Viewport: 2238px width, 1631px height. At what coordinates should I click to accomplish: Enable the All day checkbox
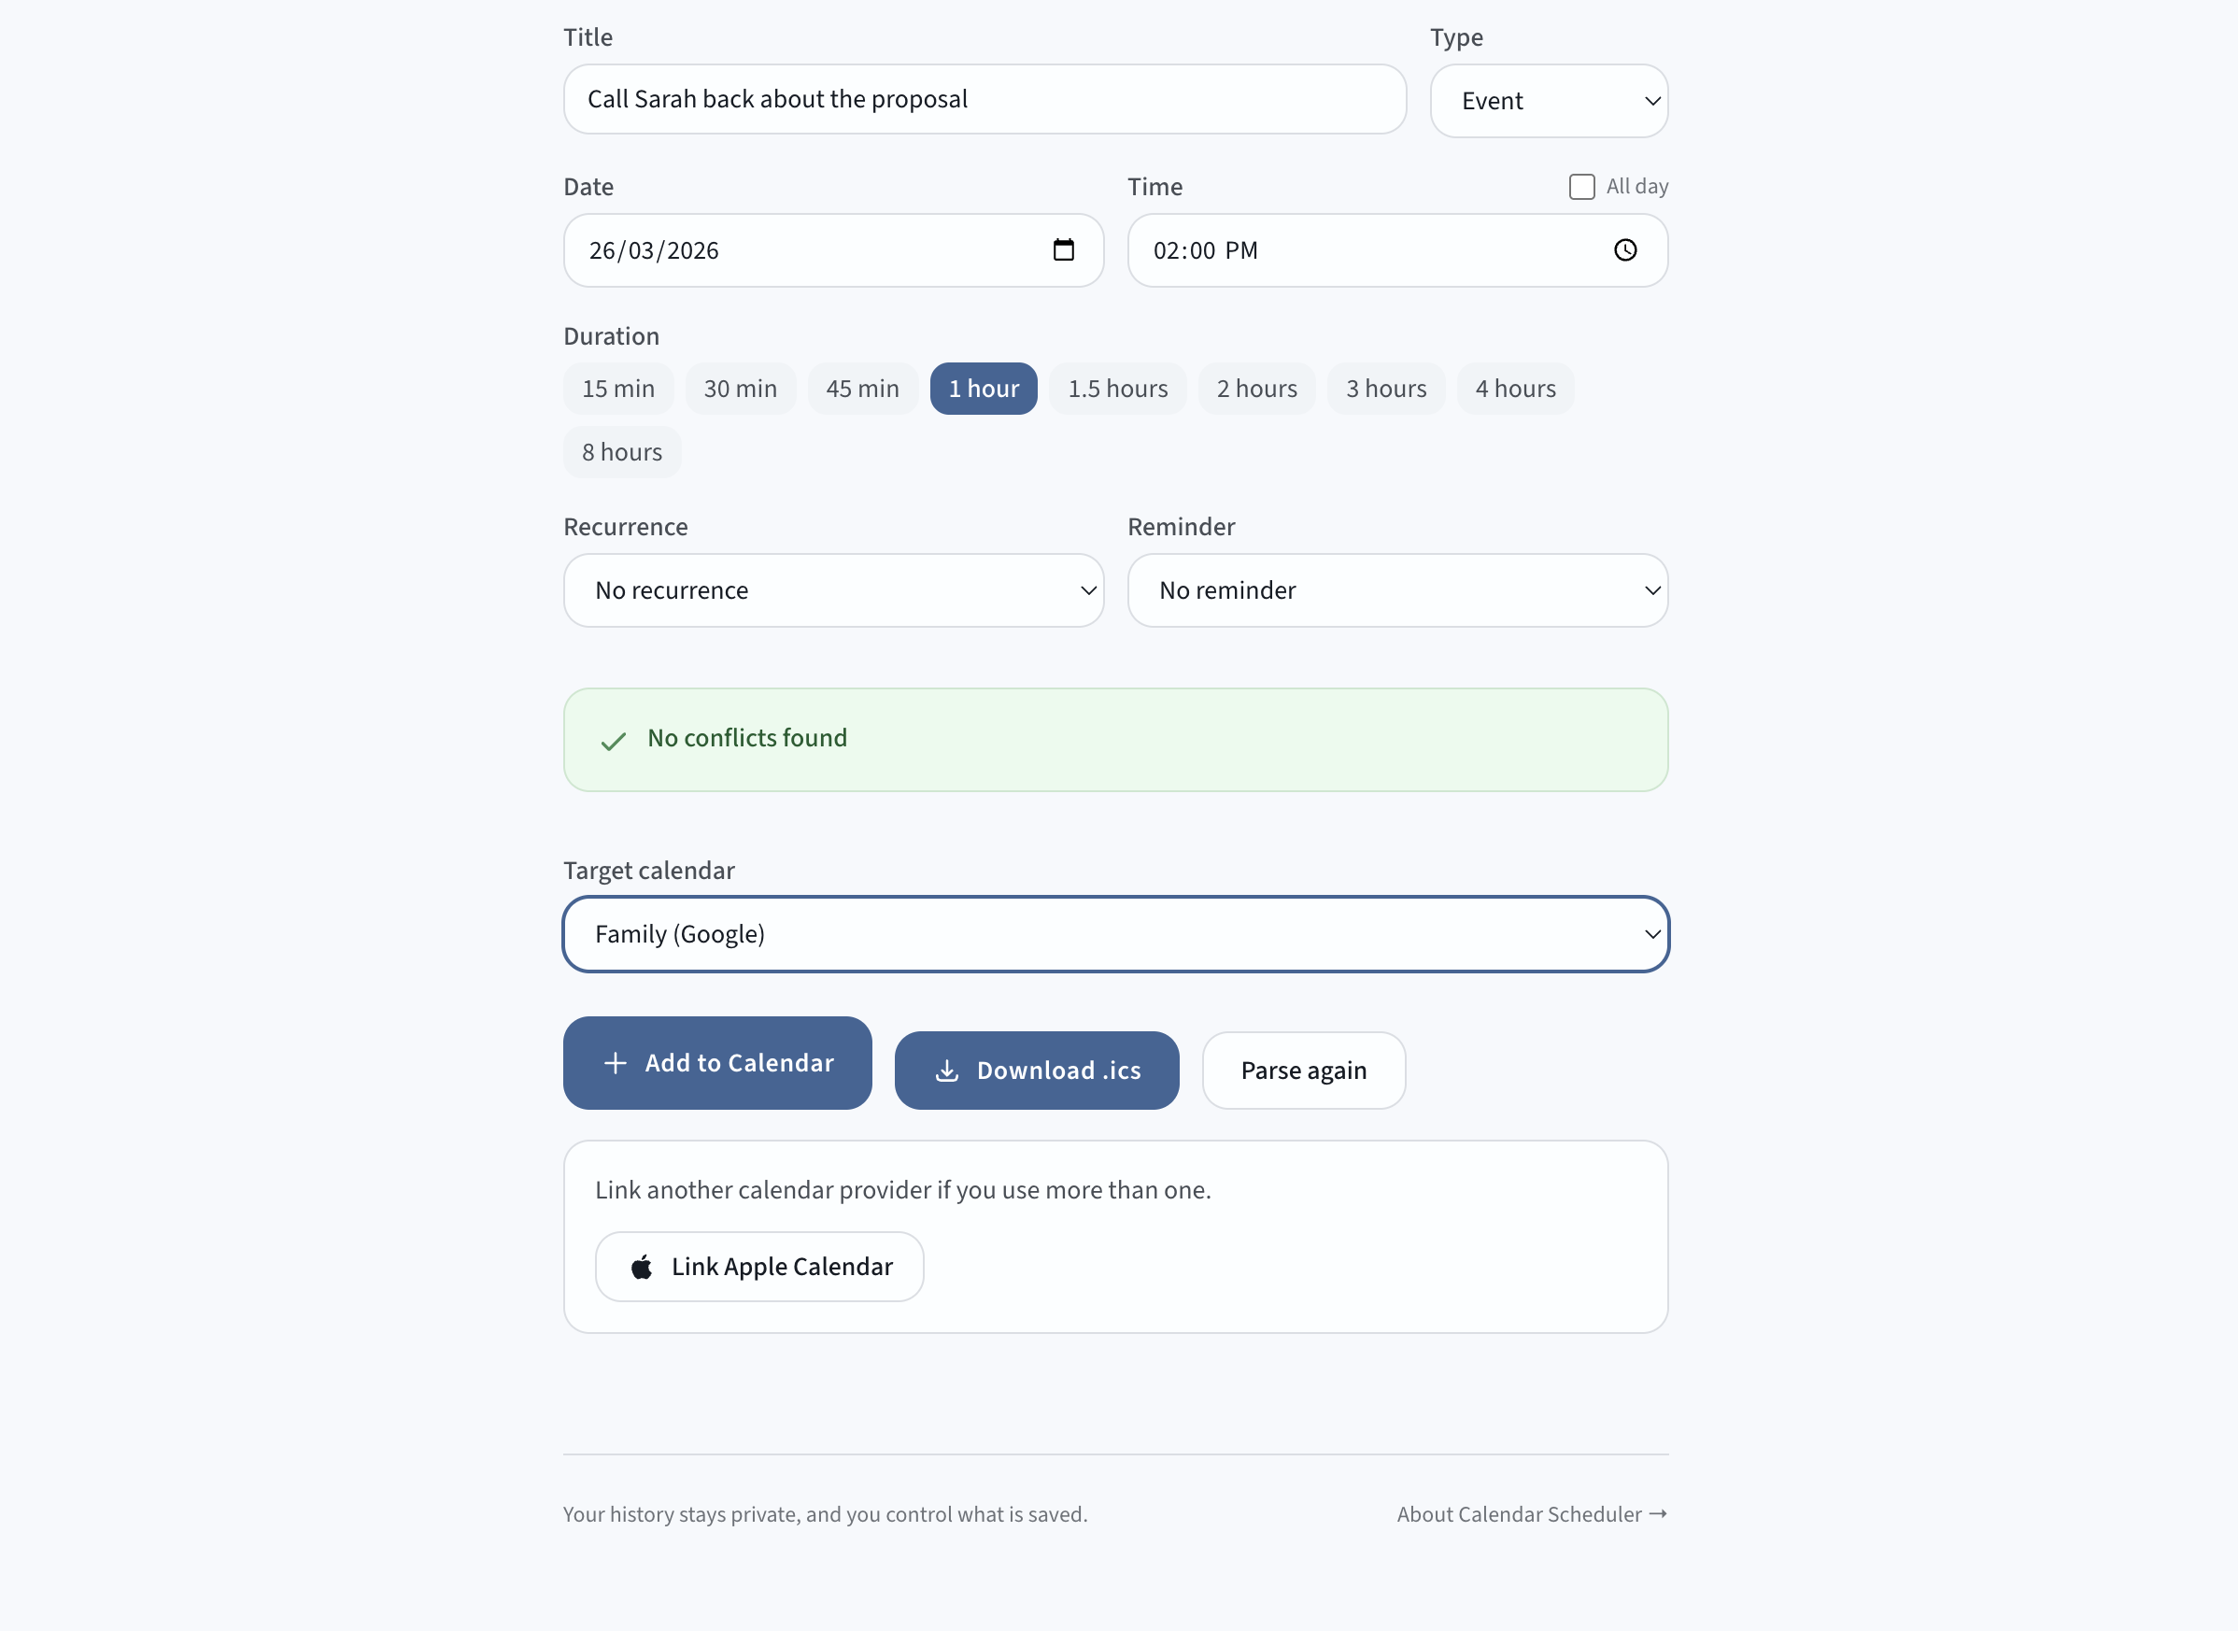(1581, 187)
